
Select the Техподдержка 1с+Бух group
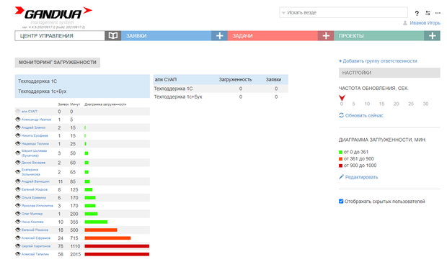tap(43, 91)
